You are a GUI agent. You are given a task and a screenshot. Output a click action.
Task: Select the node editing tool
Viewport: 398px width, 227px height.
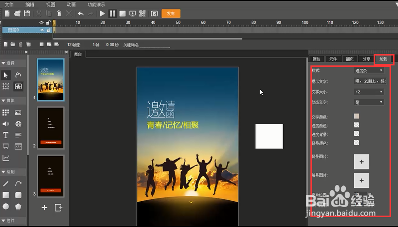coord(18,75)
